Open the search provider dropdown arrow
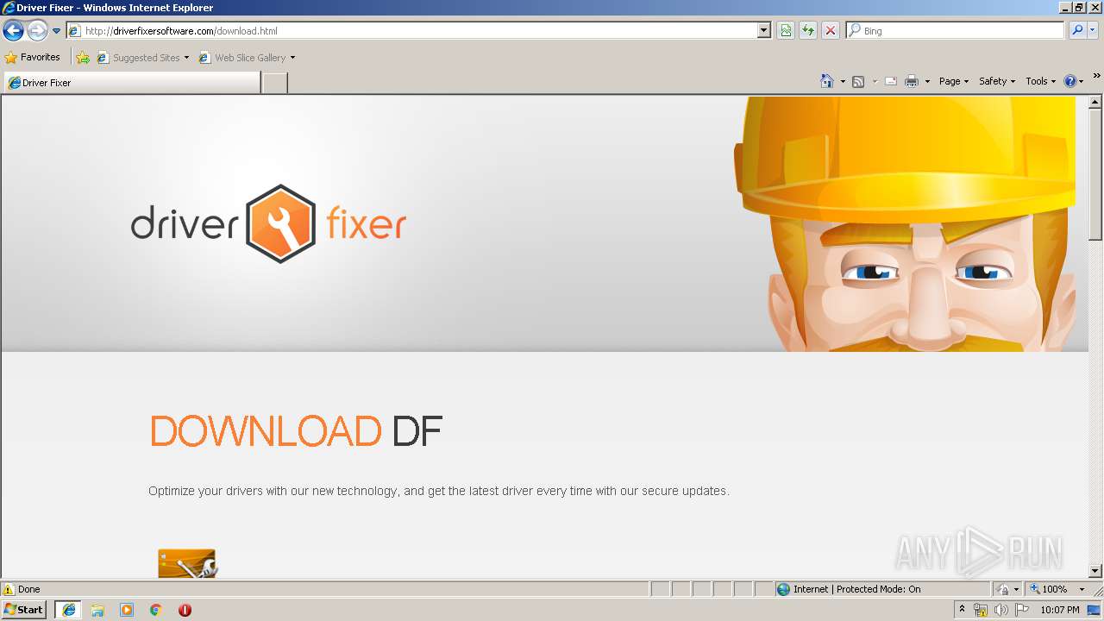 (1093, 30)
